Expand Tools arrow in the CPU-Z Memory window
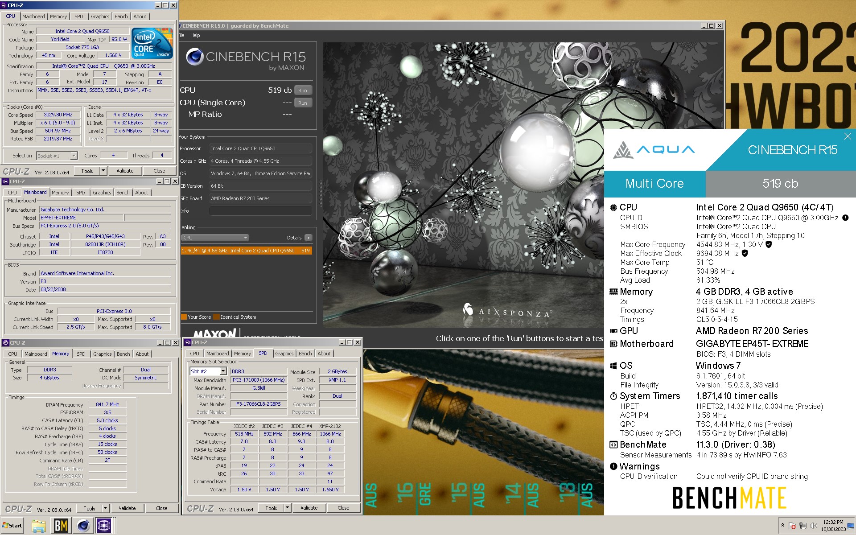This screenshot has height=535, width=856. pyautogui.click(x=106, y=508)
